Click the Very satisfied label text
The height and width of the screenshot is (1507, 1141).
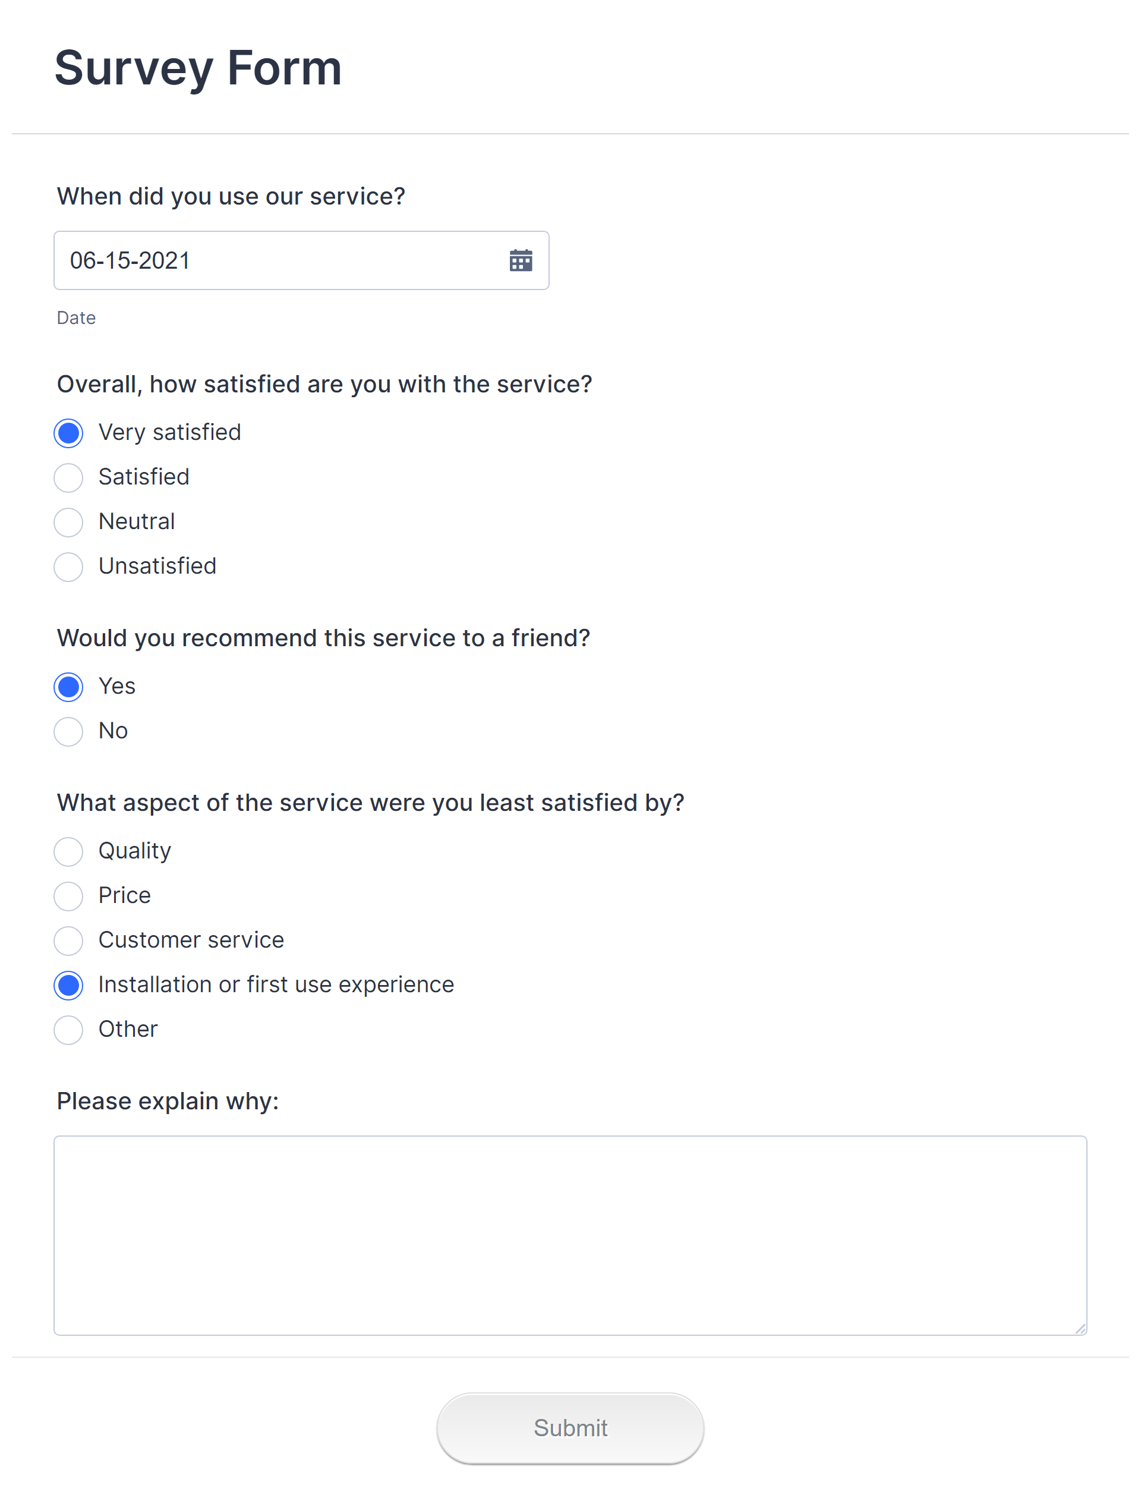pos(169,433)
